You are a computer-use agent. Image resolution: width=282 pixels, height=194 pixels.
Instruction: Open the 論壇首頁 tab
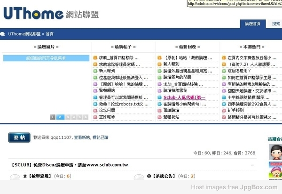click(253, 24)
